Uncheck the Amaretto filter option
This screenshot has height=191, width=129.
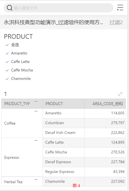[x=7, y=53]
